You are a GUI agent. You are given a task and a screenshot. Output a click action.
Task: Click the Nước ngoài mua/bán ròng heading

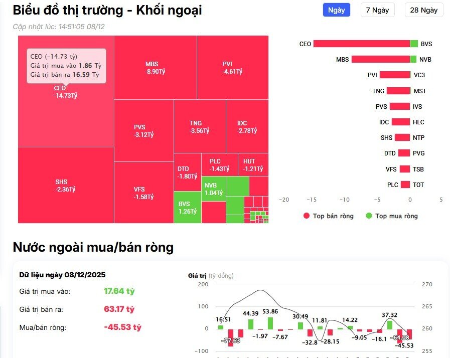93,247
